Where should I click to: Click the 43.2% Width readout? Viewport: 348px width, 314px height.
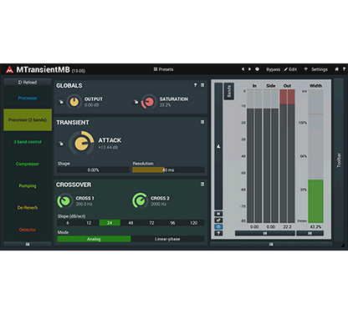(x=315, y=227)
